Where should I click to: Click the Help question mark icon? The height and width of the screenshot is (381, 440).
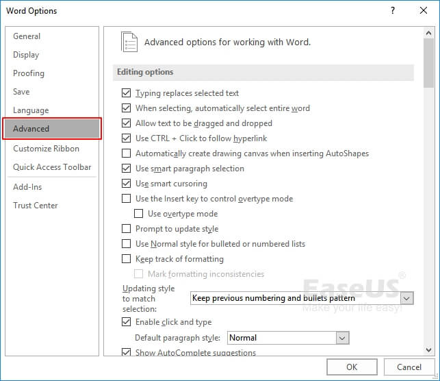pos(393,11)
